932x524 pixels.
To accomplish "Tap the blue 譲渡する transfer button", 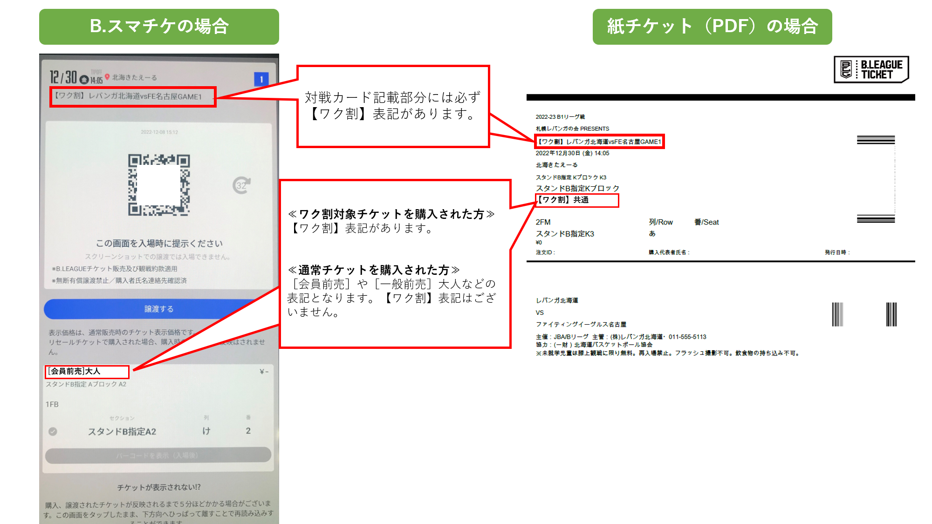I will pos(158,309).
